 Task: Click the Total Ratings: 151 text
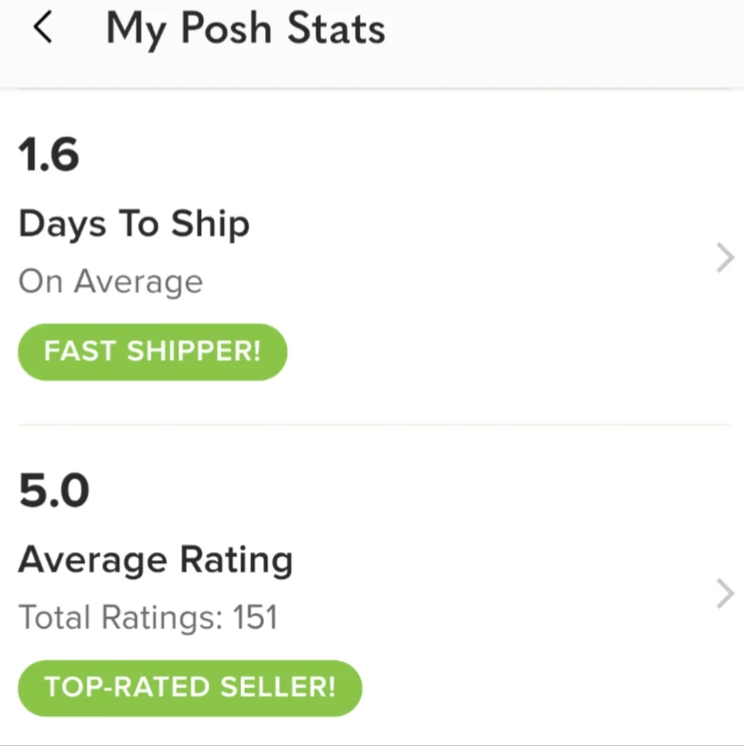click(148, 618)
